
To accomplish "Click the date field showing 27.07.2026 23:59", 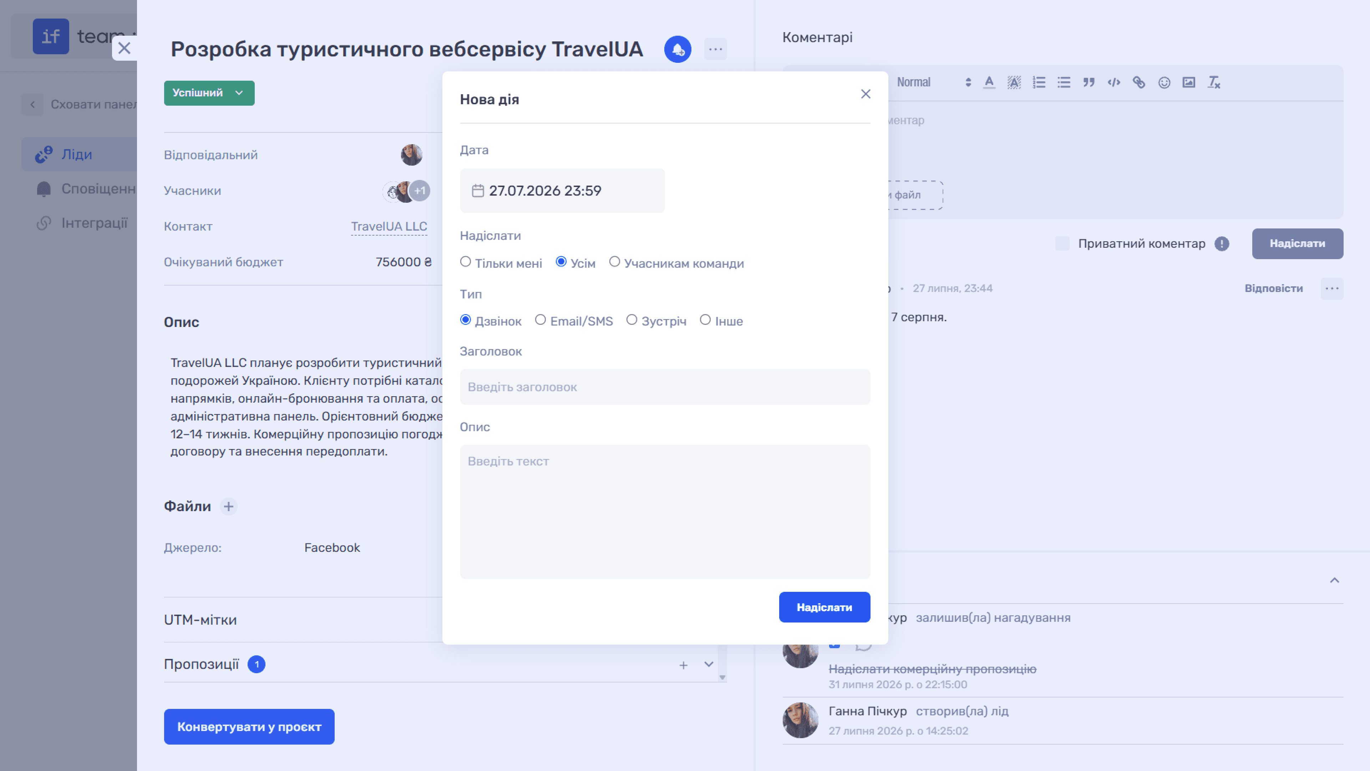I will [562, 191].
